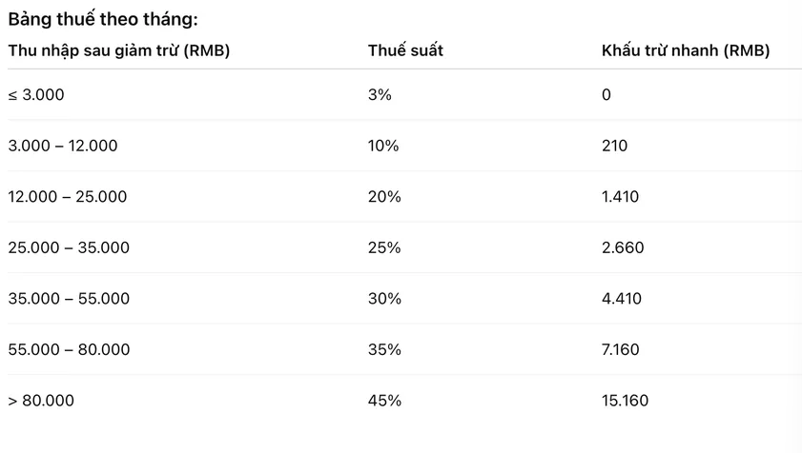802x453 pixels.
Task: Select the '55.000 – 80.000' income cell
Action: 69,349
